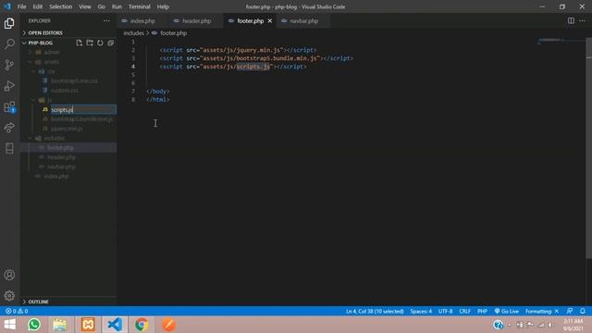Open the Search view in activity bar
This screenshot has height=333, width=592.
(x=9, y=43)
